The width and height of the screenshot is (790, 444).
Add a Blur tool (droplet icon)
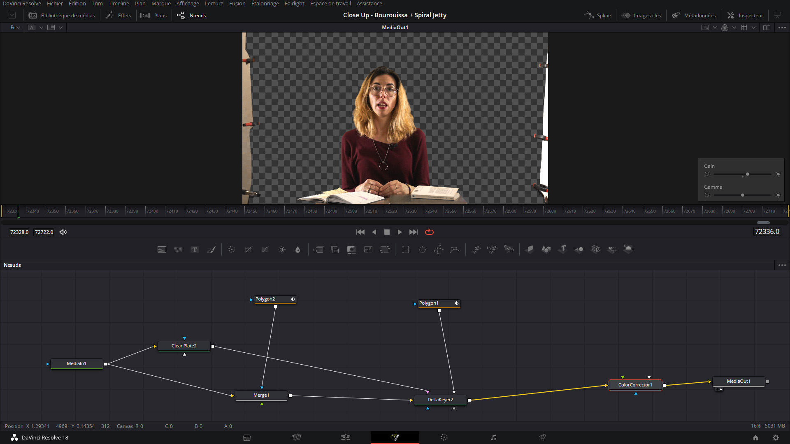298,250
